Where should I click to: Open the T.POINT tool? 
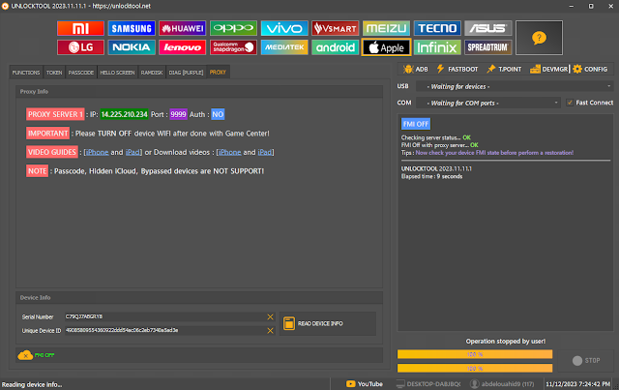pos(504,69)
